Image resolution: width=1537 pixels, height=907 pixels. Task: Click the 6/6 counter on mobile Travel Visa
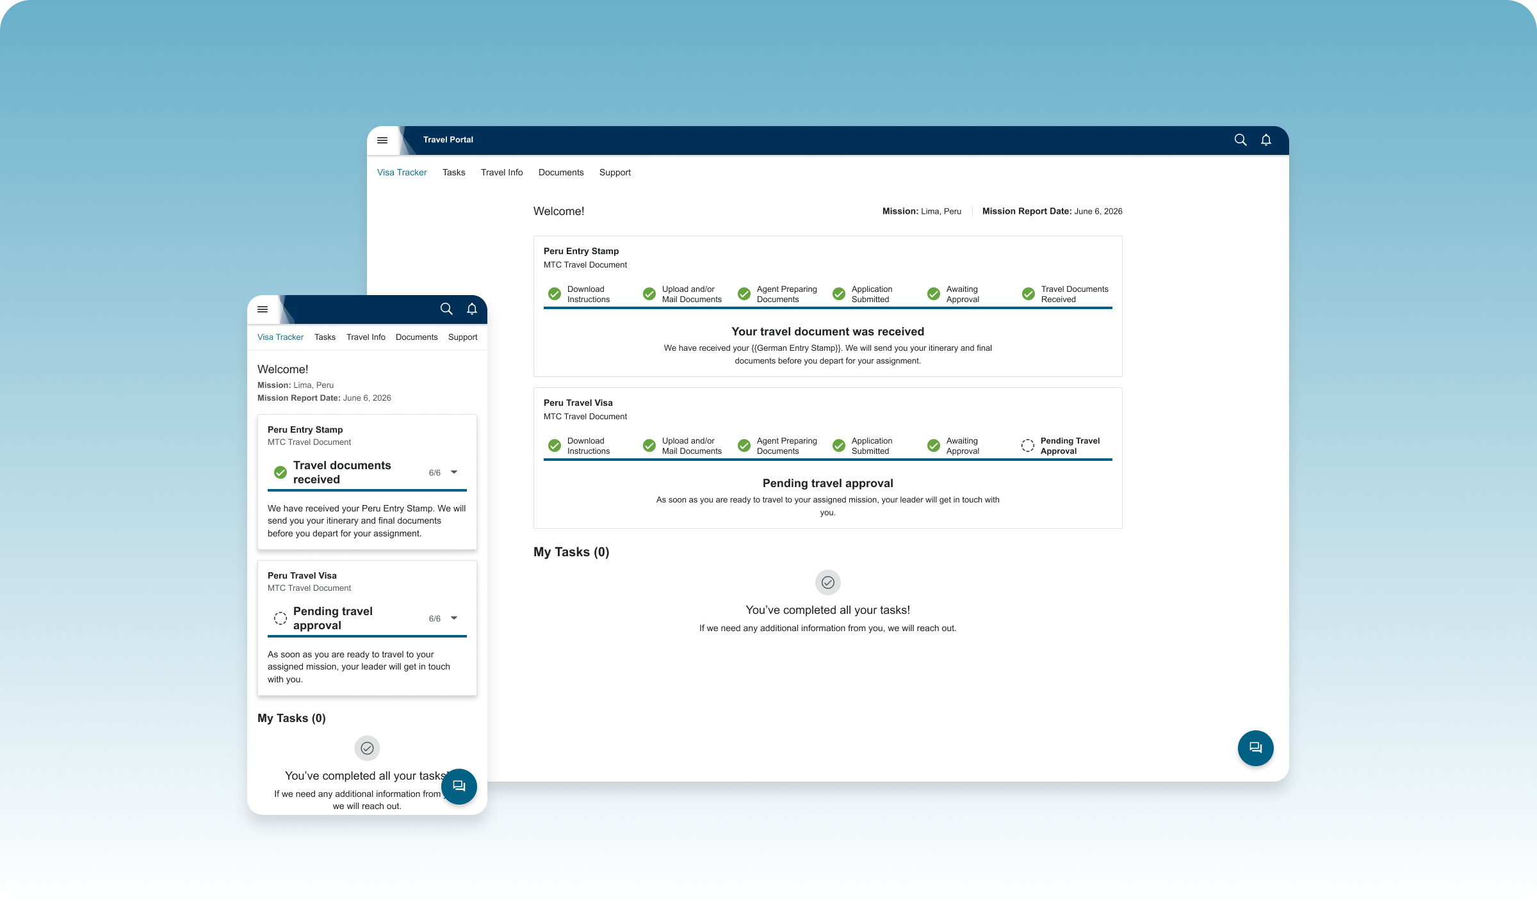(434, 619)
